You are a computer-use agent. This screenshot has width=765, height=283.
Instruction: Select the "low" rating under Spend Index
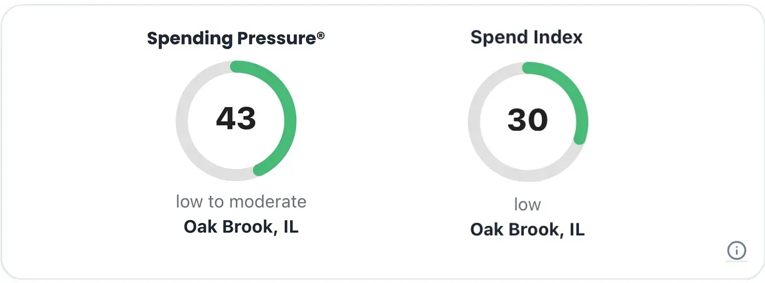[527, 204]
